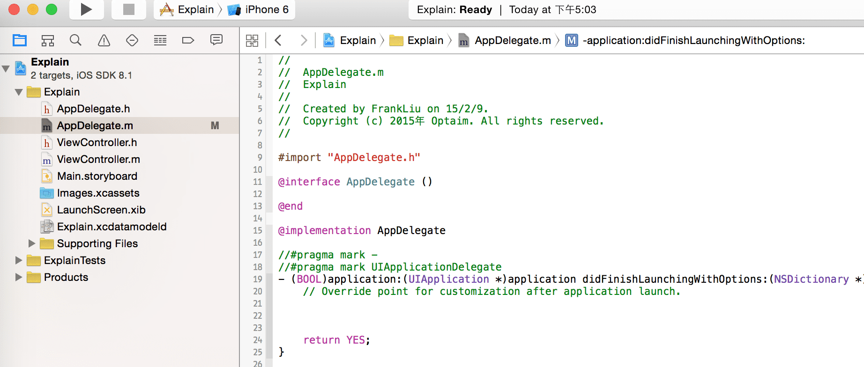The width and height of the screenshot is (864, 367).
Task: Expand the Products folder
Action: click(19, 277)
